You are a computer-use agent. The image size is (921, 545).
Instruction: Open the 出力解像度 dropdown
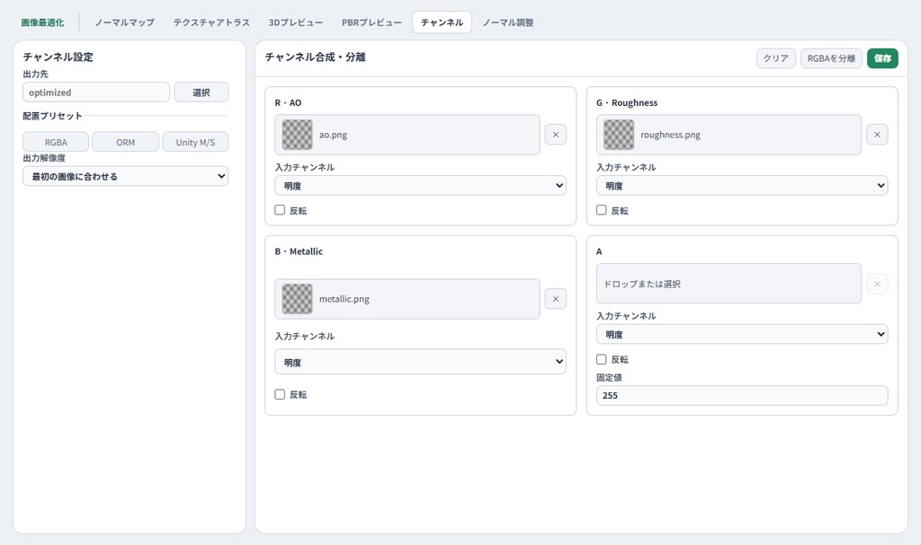coord(126,176)
